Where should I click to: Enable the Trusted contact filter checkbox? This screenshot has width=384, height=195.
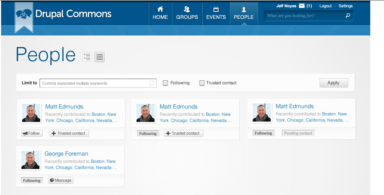pyautogui.click(x=202, y=83)
